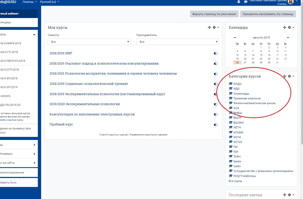Viewport: 303px width, 199px height.
Task: Go to previous month in calendar
Action: (235, 38)
